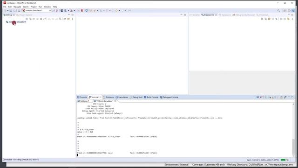Click the 'Connected - Encoding: Default' status text
The width and height of the screenshot is (298, 168).
pos(20,160)
